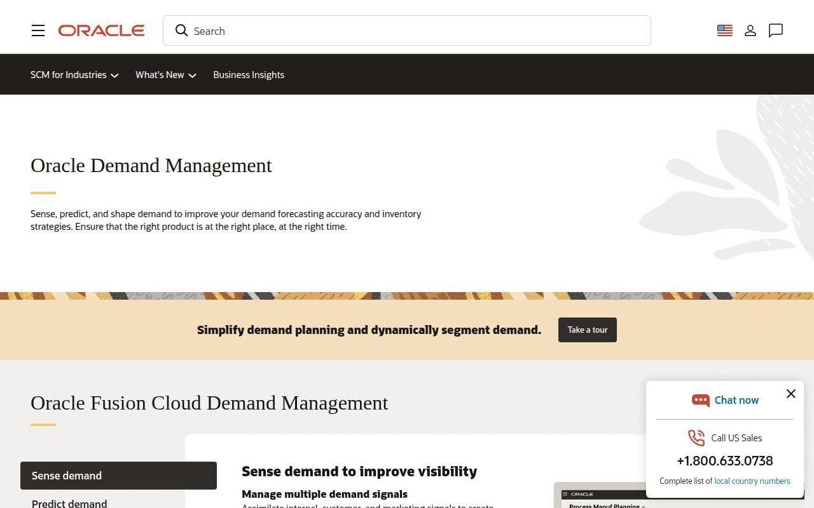Click the Sense demand to improve visibility heading
The height and width of the screenshot is (508, 814).
(359, 471)
